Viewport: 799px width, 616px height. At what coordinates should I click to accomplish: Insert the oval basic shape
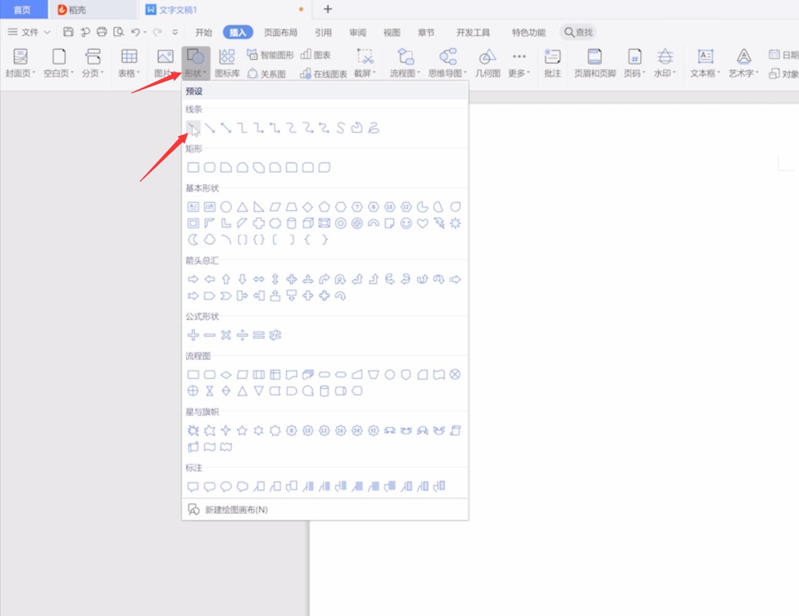pos(226,207)
